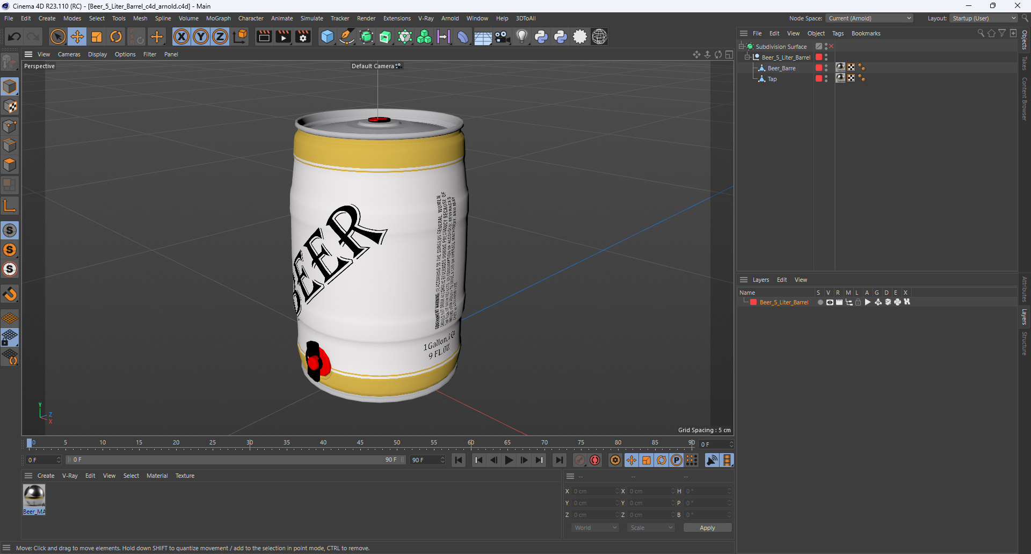Click Apply coordinates button
Image resolution: width=1031 pixels, height=554 pixels.
[x=707, y=528]
